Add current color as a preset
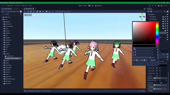The height and width of the screenshot is (95, 170). [x=134, y=64]
